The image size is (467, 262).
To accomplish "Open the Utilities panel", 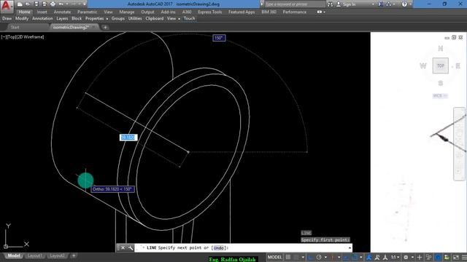I will (135, 18).
